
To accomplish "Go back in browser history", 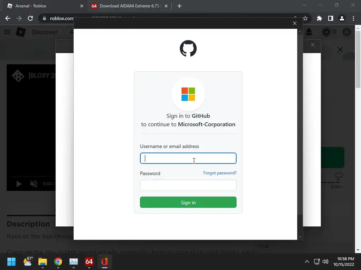I will (x=8, y=18).
